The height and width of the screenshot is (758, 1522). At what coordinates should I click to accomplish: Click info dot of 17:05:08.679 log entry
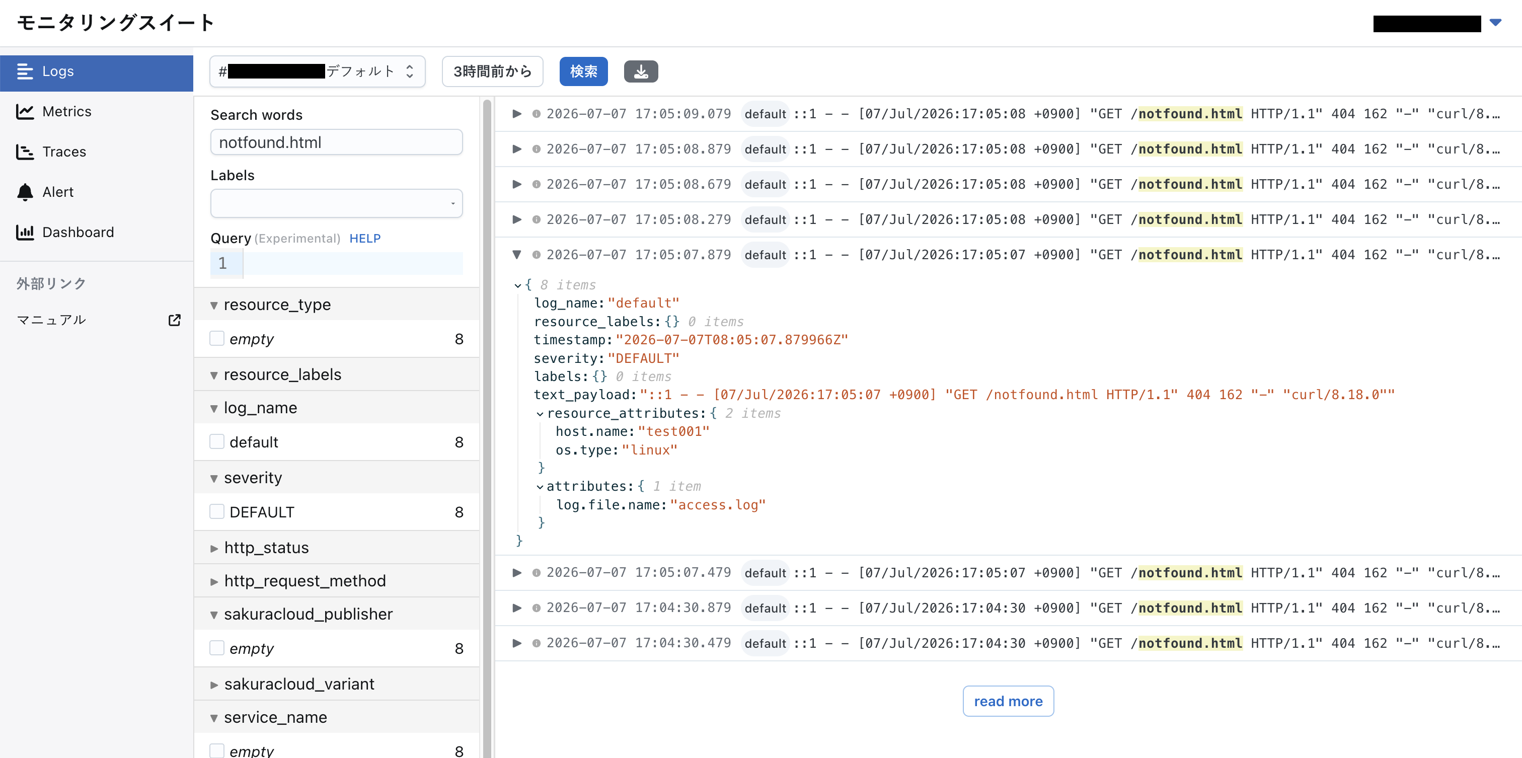(x=536, y=184)
